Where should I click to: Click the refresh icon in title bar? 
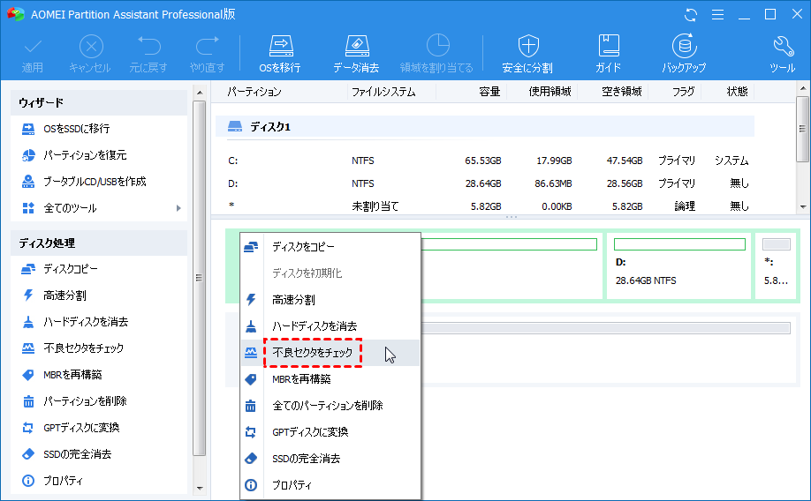point(691,14)
